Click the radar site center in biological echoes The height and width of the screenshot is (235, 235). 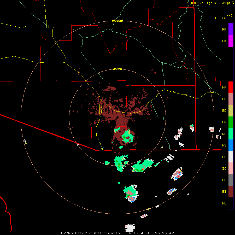tap(118, 117)
